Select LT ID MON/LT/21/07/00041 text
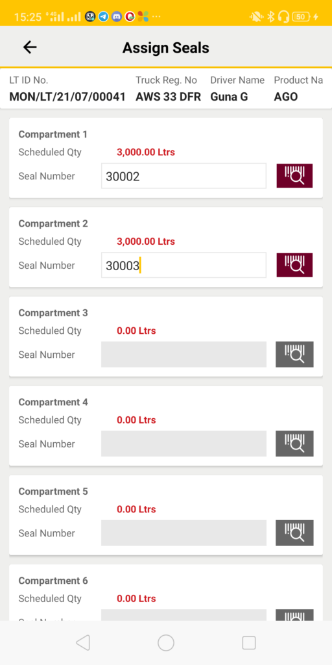The height and width of the screenshot is (665, 332). pos(67,97)
